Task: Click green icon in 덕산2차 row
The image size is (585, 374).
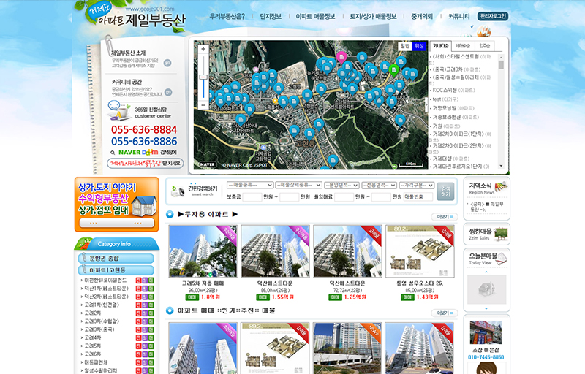Action: (x=151, y=297)
